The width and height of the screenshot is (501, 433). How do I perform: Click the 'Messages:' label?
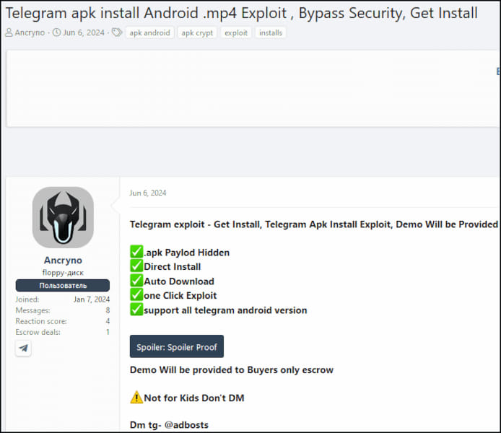click(32, 310)
